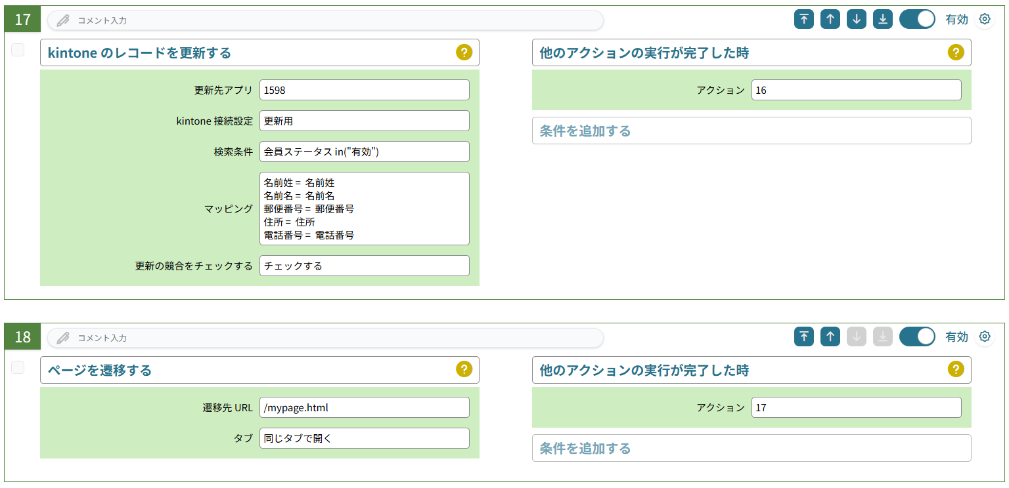Click the 'マッピング' label

[x=229, y=209]
